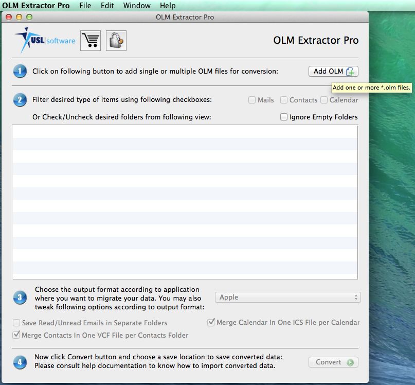Click the shopping cart purchase icon

pyautogui.click(x=91, y=41)
